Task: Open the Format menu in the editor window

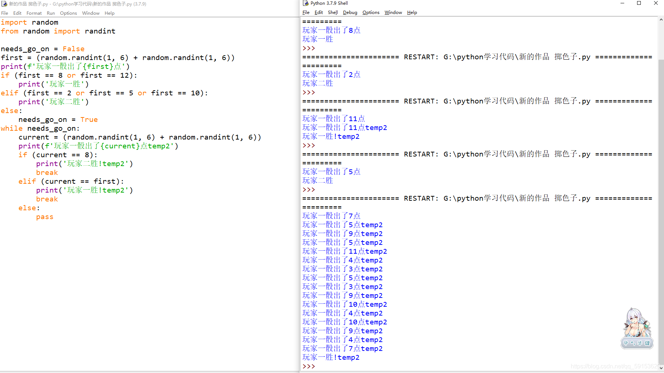Action: [34, 13]
